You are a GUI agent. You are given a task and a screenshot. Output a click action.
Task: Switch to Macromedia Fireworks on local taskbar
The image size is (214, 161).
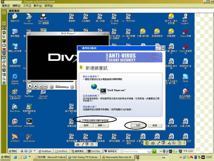(x=118, y=157)
